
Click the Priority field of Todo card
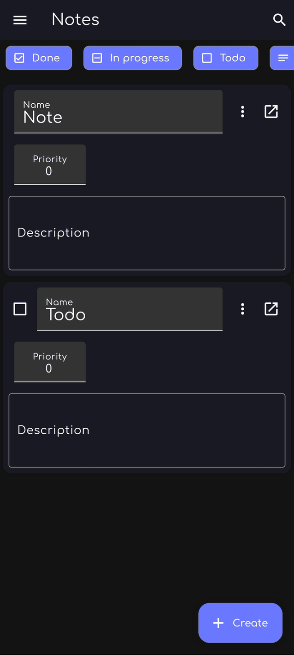[x=50, y=362]
